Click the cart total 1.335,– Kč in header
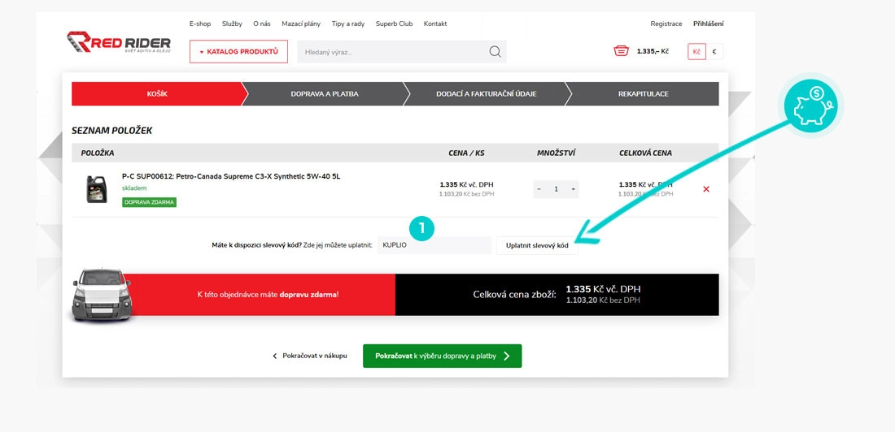Screen dimensions: 895x432 tap(653, 51)
